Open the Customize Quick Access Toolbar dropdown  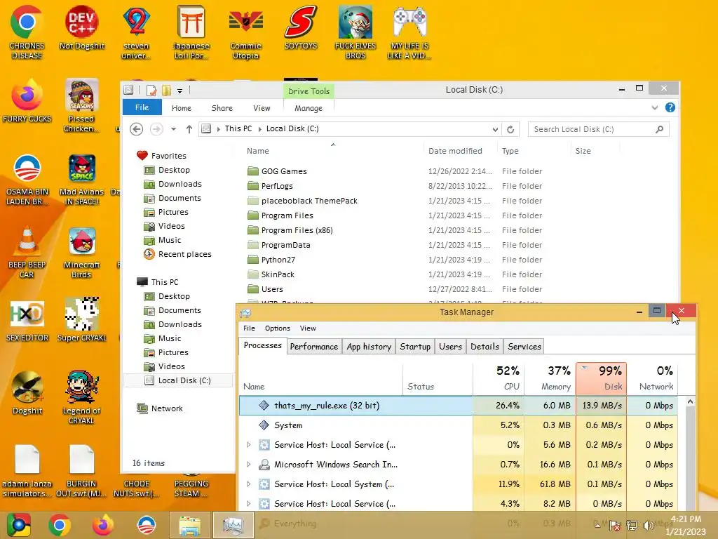(x=180, y=91)
